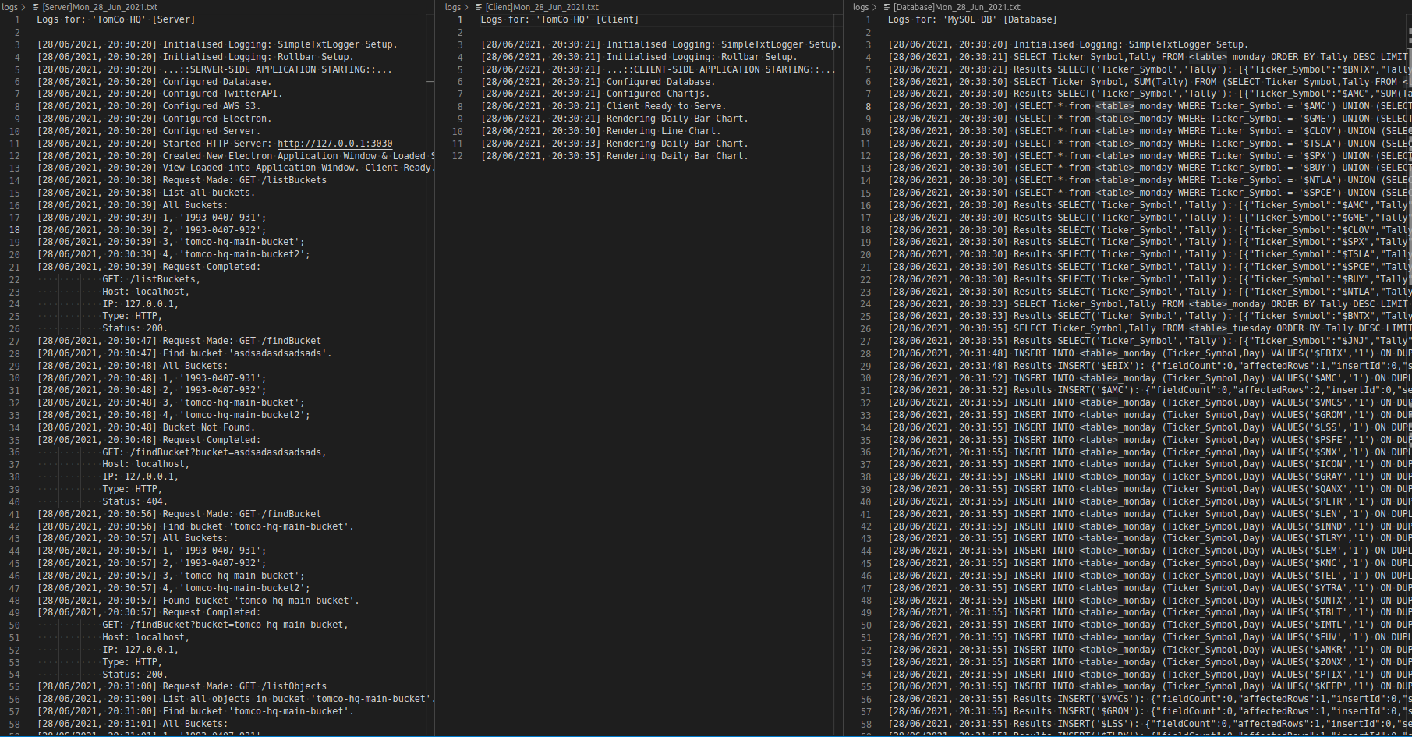Click the INSERT INTO line with VALUES('$GROM','1')
This screenshot has width=1412, height=737.
tap(1149, 415)
